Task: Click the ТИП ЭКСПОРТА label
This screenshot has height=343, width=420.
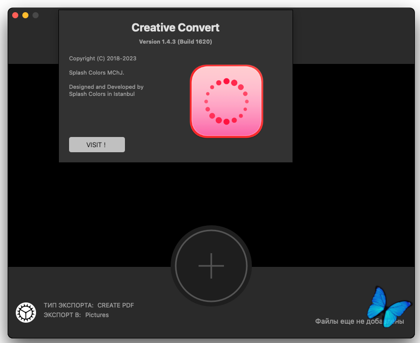Action: pyautogui.click(x=69, y=305)
